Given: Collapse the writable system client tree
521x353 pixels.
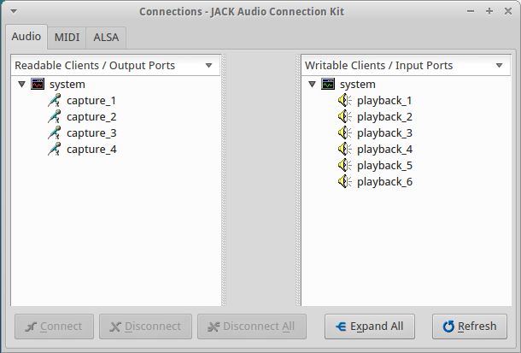Looking at the screenshot, I should pyautogui.click(x=312, y=85).
